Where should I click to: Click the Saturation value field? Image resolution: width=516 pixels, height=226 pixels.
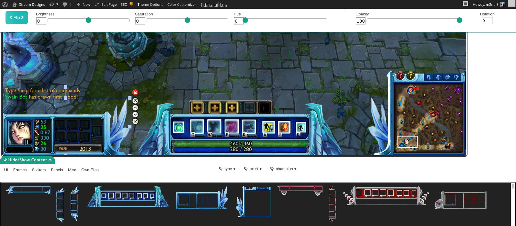140,21
